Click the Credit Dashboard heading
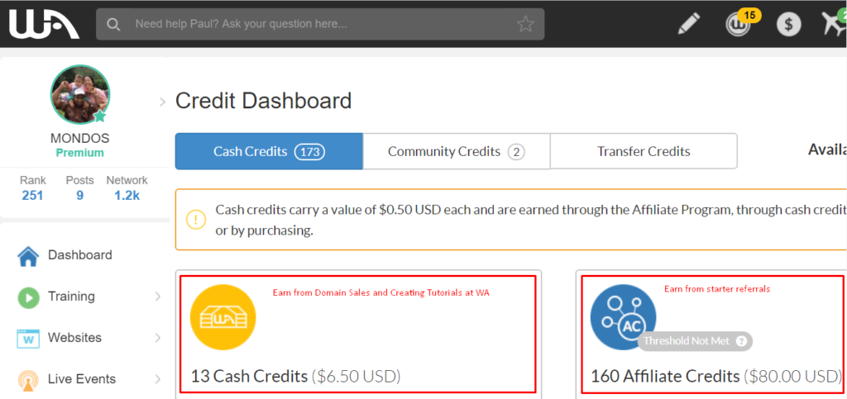The width and height of the screenshot is (847, 399). click(x=264, y=102)
